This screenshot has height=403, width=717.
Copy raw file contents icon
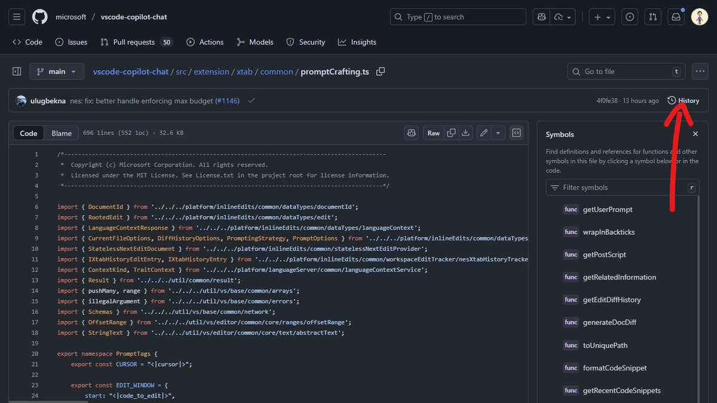(x=452, y=133)
